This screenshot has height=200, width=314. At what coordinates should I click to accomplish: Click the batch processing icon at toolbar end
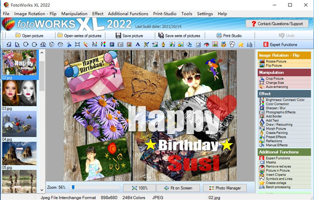pyautogui.click(x=249, y=44)
